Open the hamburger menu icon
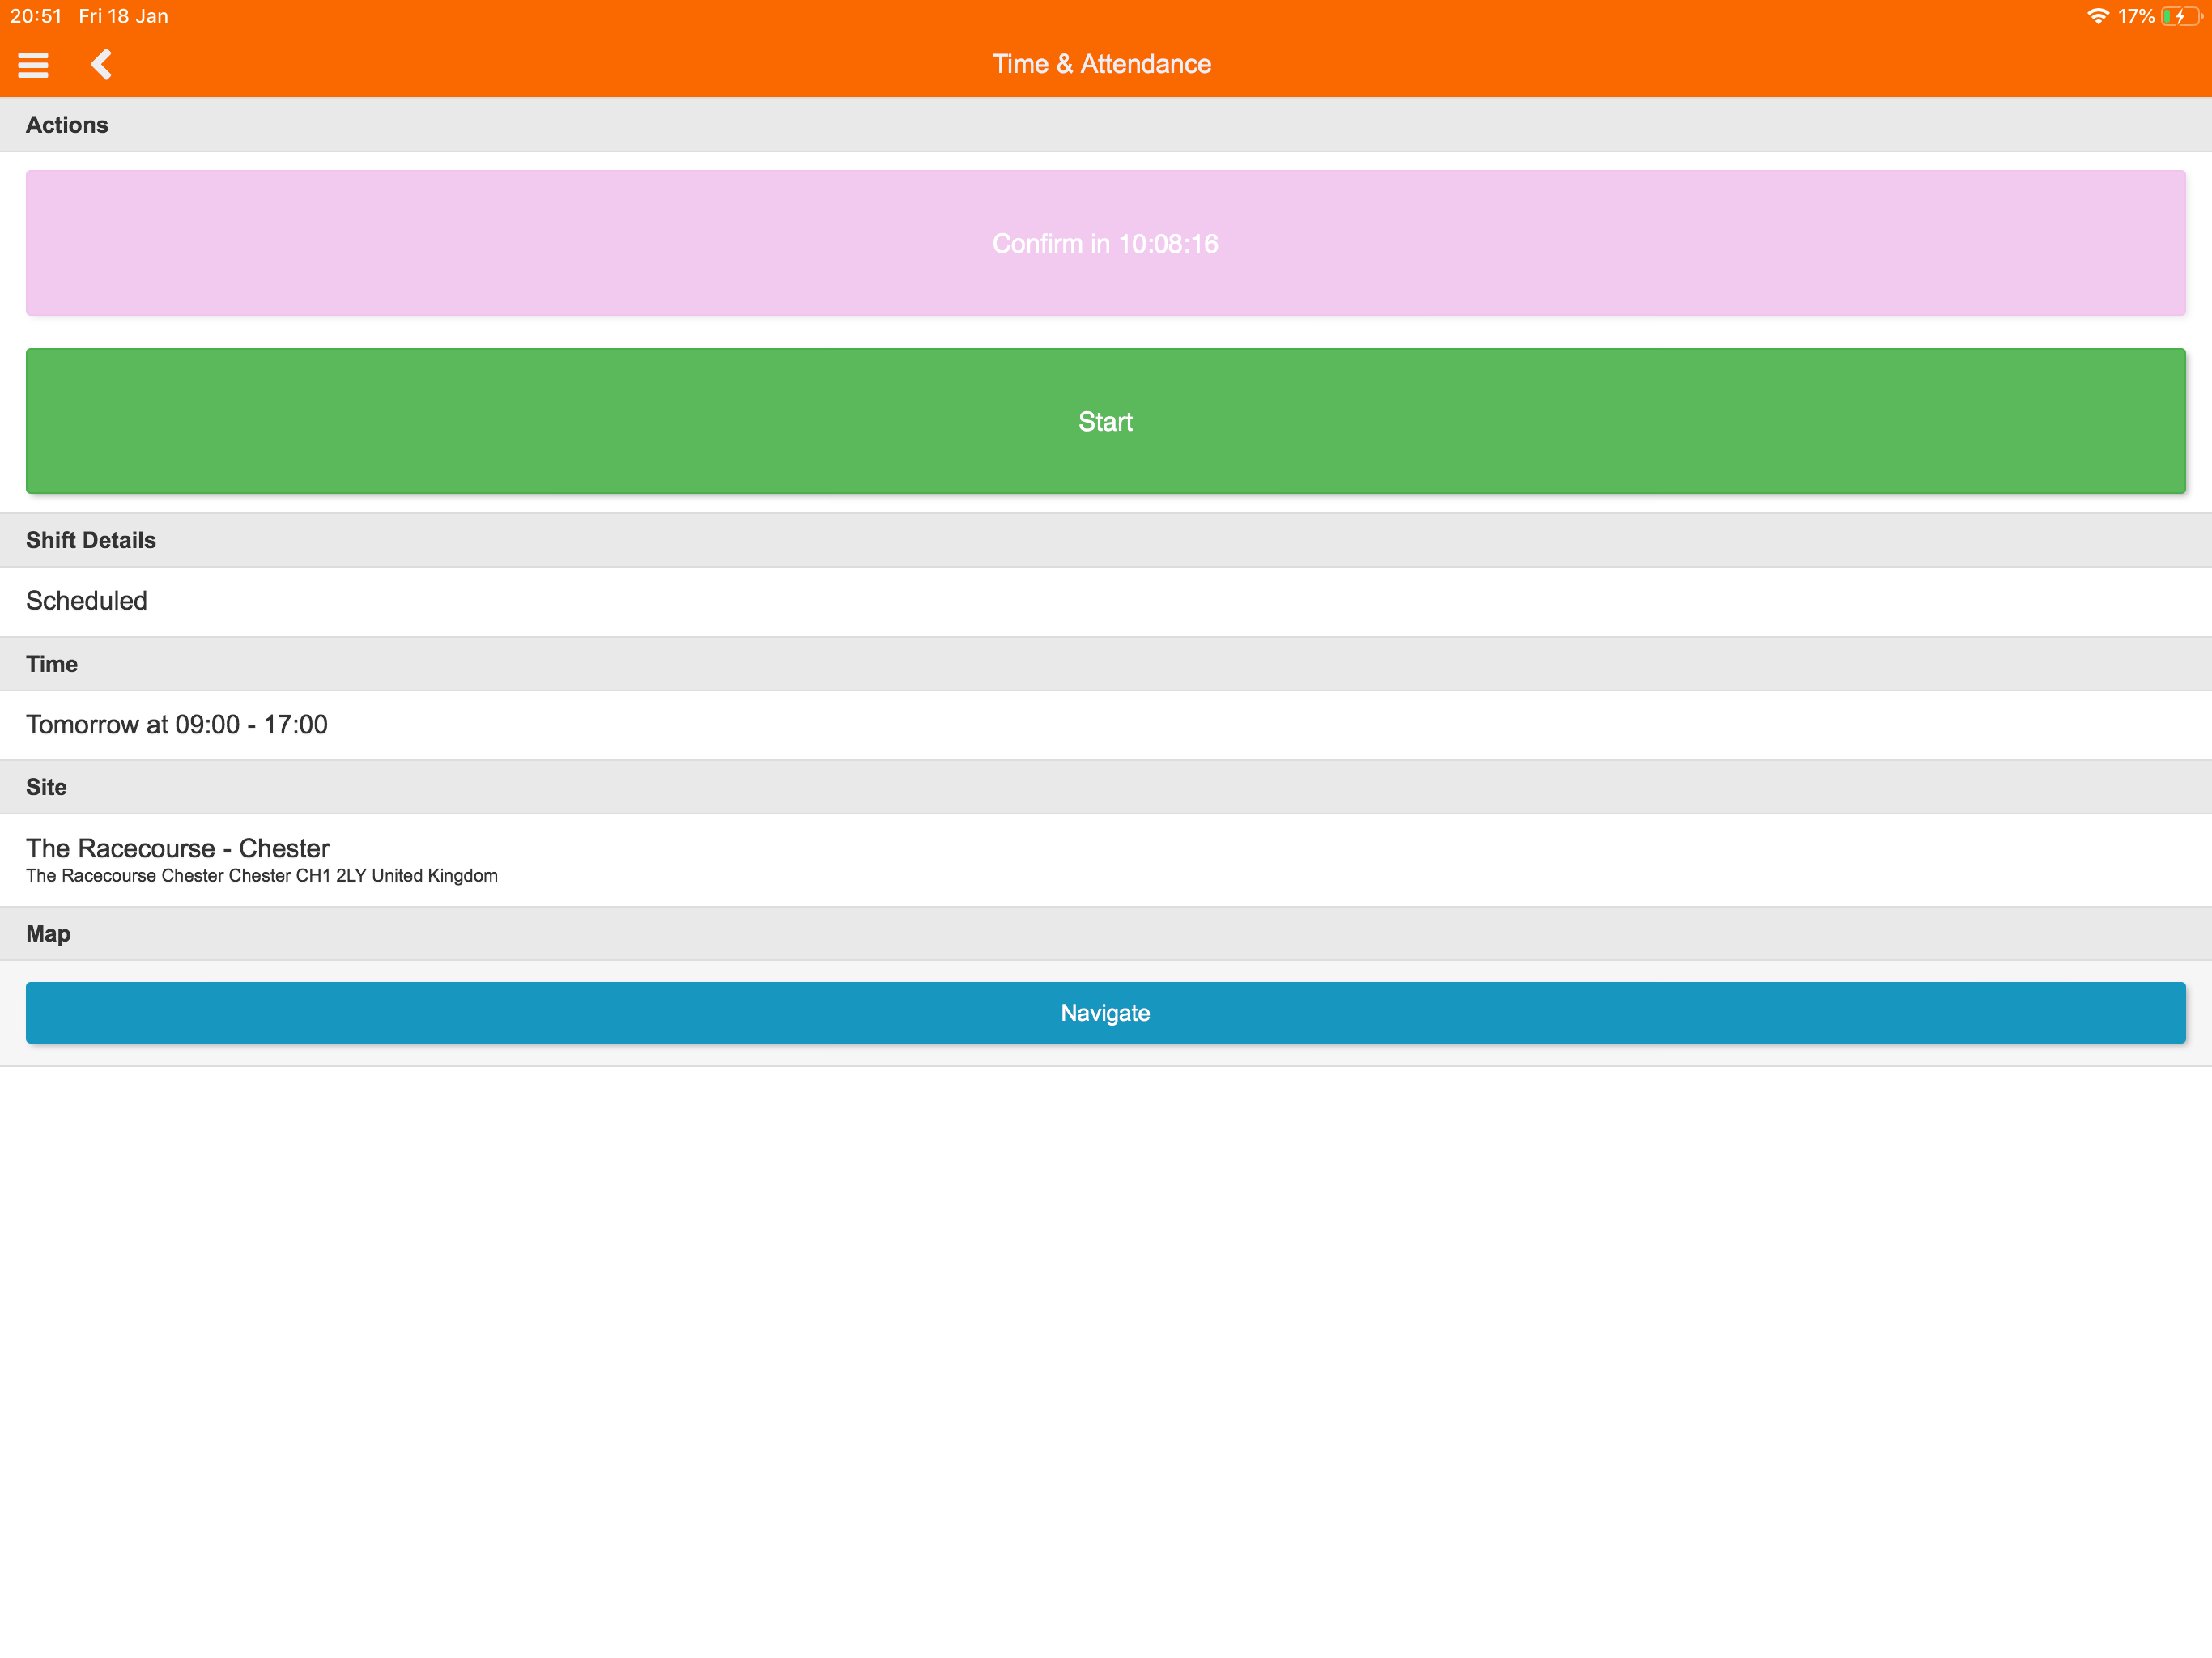This screenshot has height=1658, width=2212. [33, 65]
